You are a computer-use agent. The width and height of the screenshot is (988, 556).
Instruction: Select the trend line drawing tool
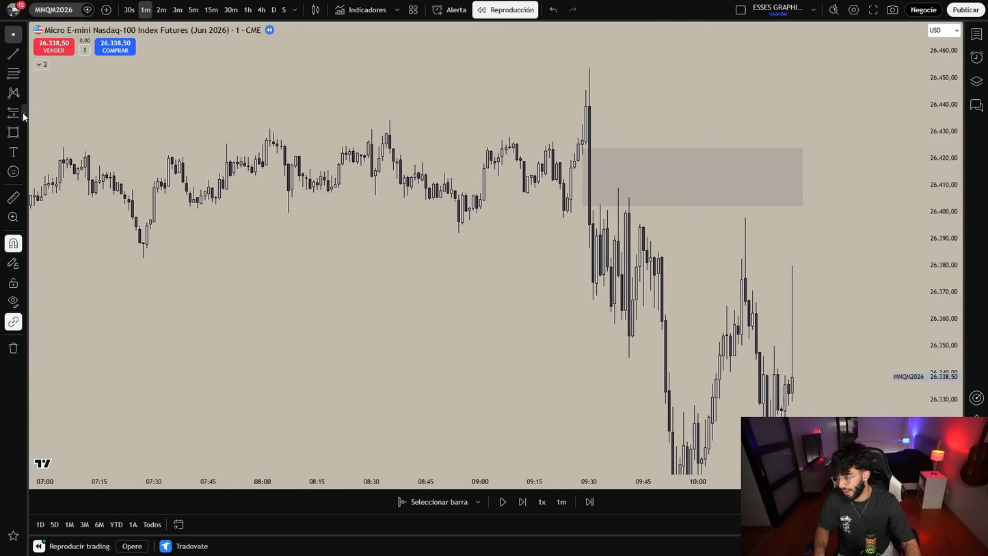[13, 54]
